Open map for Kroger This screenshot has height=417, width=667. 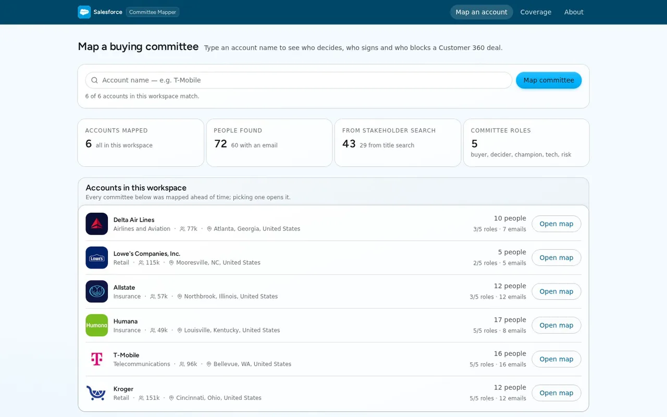click(556, 393)
